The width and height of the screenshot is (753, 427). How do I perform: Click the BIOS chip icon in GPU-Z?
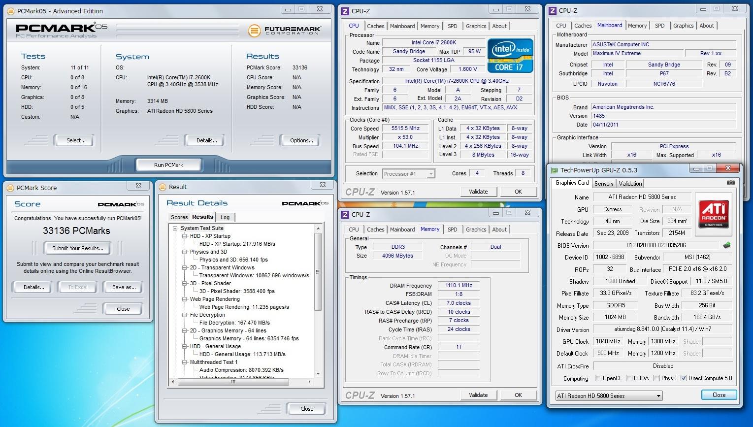[726, 245]
